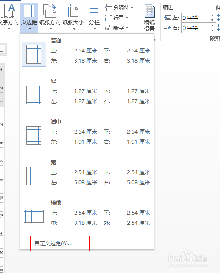Click the 5.08 厘米 right value under 宽

point(138,183)
